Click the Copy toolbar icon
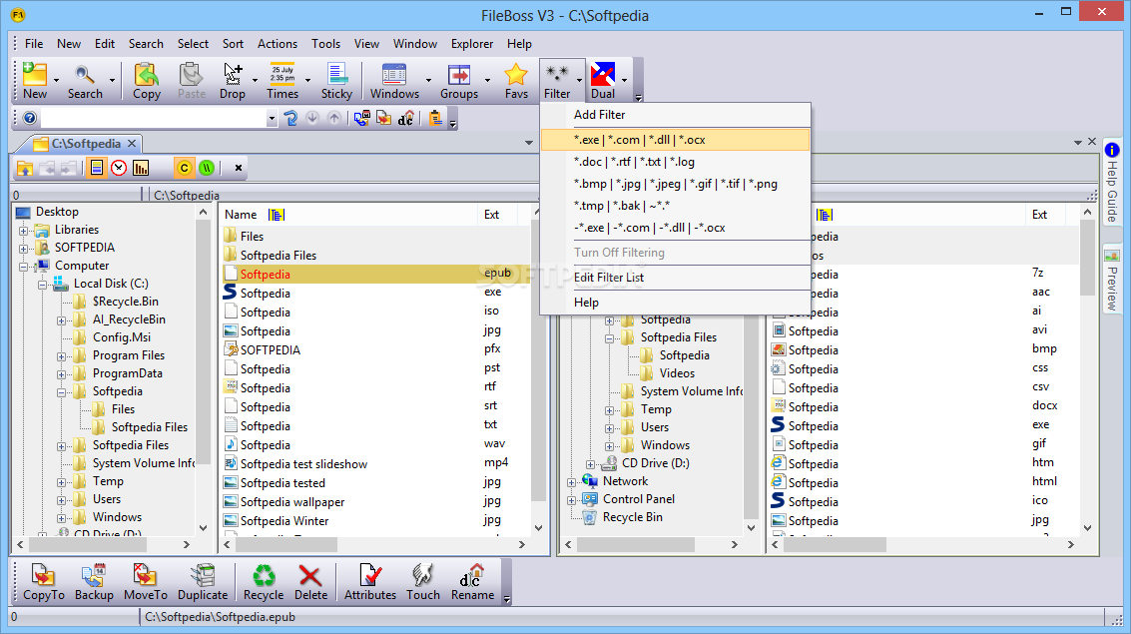The height and width of the screenshot is (634, 1131). point(147,80)
